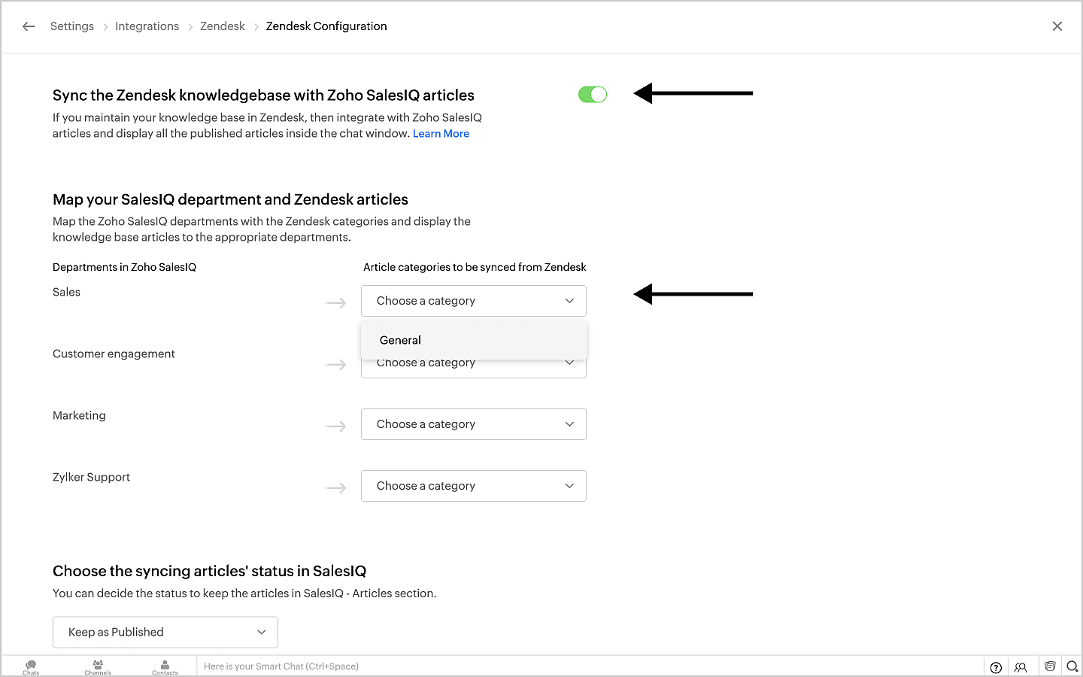
Task: Open the Contacts icon in bottom bar
Action: [x=165, y=666]
